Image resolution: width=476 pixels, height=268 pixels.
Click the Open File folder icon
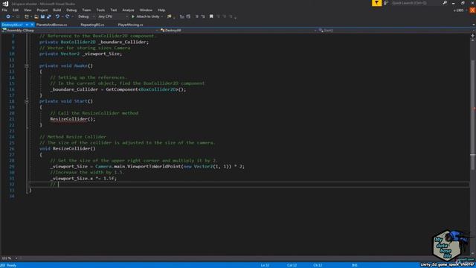click(x=36, y=16)
